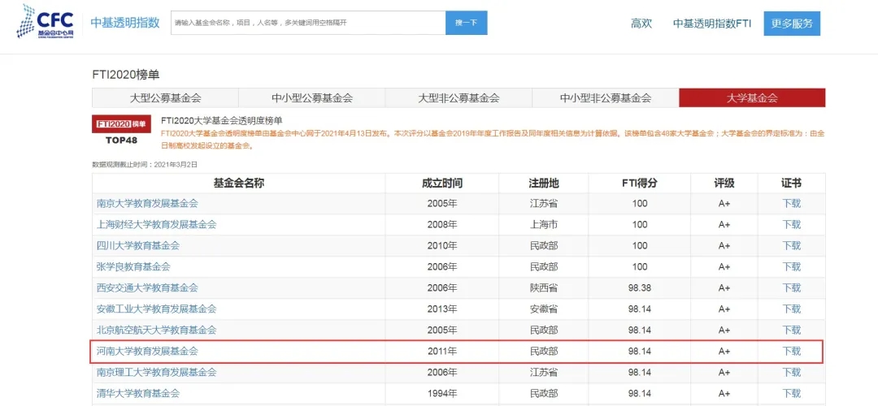
Task: Click the 98.38 score for 西安交通大学
Action: [640, 288]
